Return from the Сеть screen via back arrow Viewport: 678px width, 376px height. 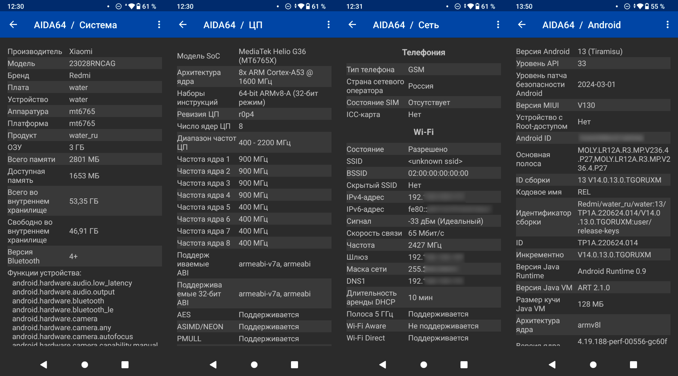pyautogui.click(x=352, y=25)
